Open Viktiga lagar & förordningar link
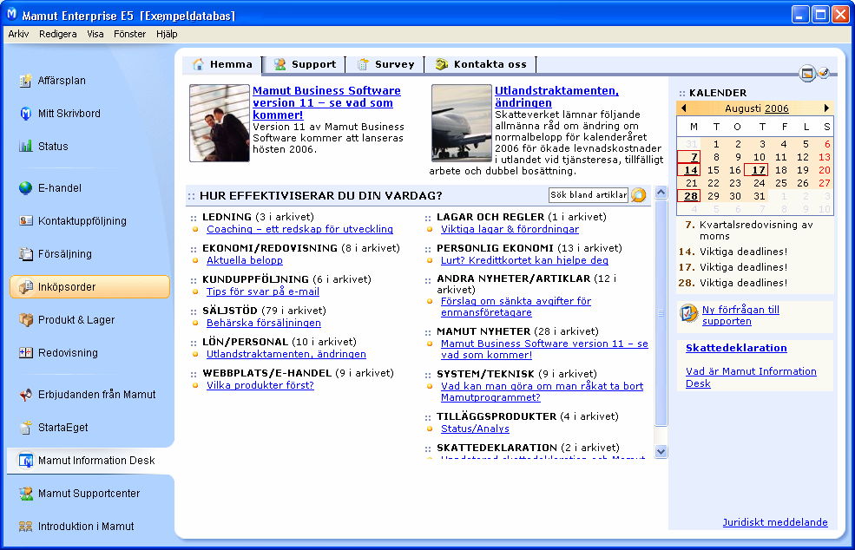 [510, 230]
